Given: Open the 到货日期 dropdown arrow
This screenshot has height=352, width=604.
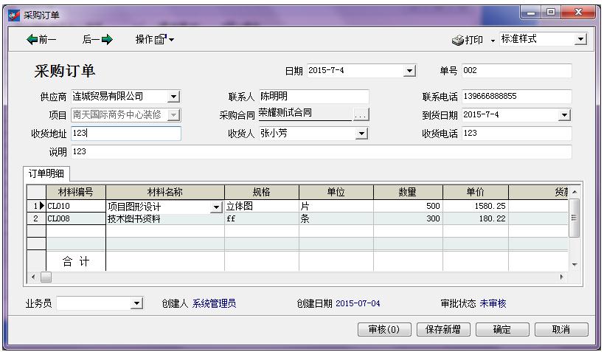Looking at the screenshot, I should tap(564, 115).
